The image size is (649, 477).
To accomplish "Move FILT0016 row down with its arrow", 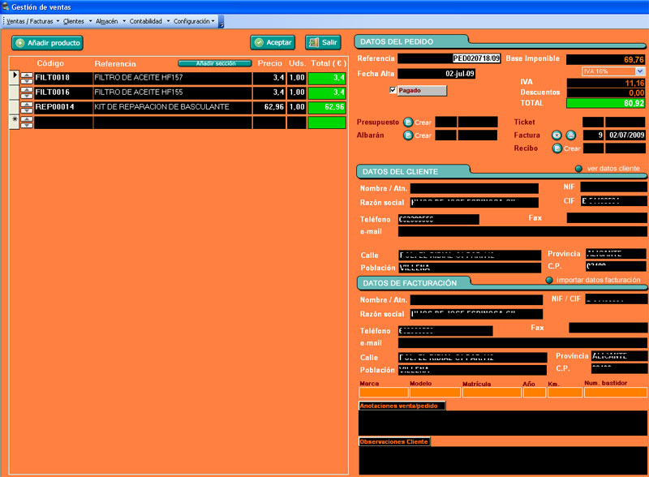I will [27, 96].
